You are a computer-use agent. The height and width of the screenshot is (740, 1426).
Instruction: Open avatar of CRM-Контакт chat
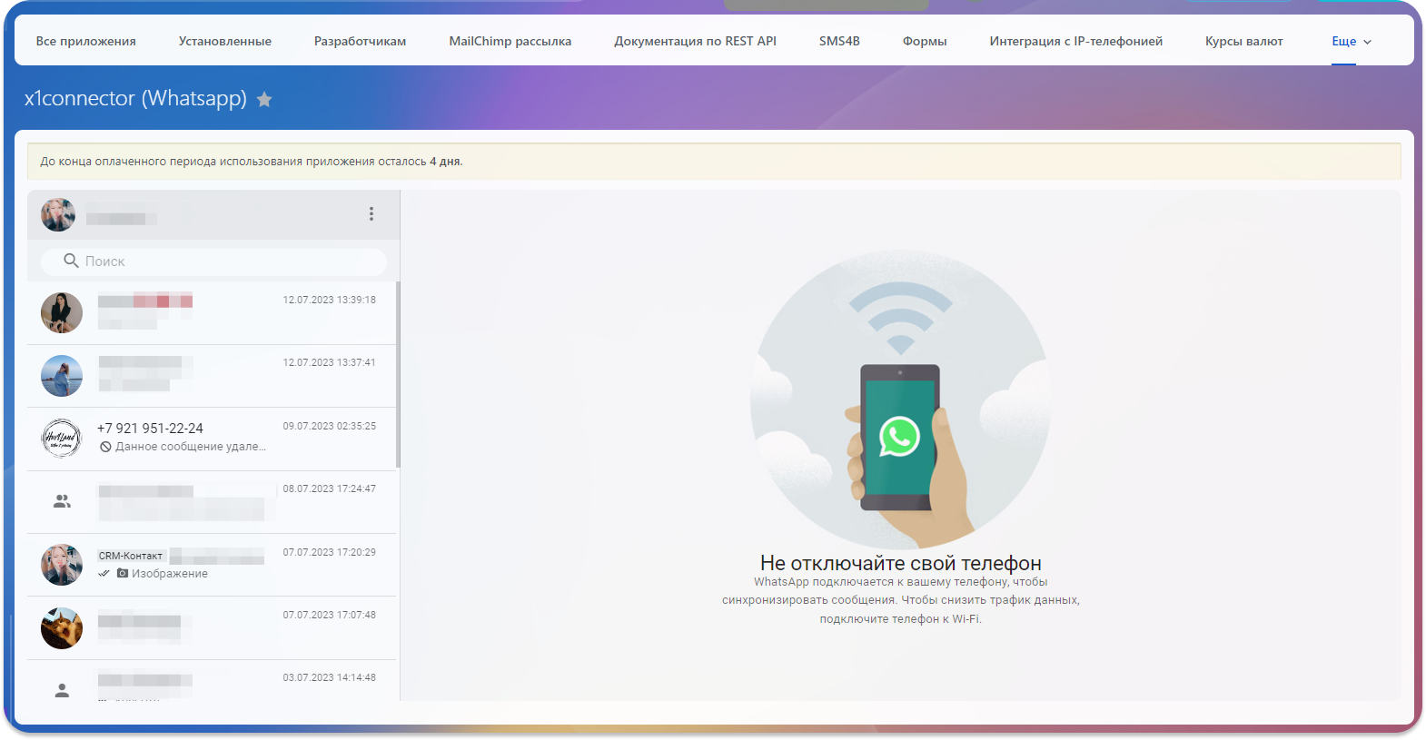62,565
